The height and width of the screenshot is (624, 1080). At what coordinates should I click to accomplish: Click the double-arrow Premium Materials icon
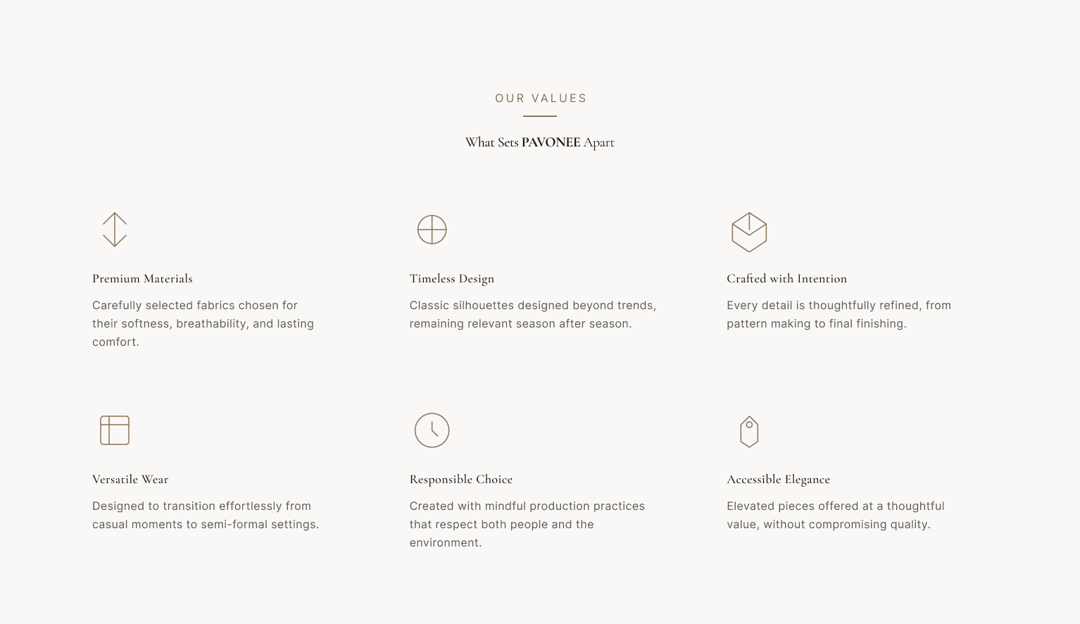pos(115,230)
